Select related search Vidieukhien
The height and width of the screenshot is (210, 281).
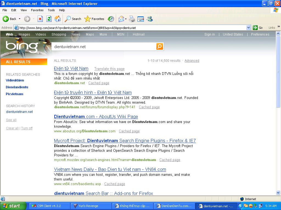[x=15, y=80]
